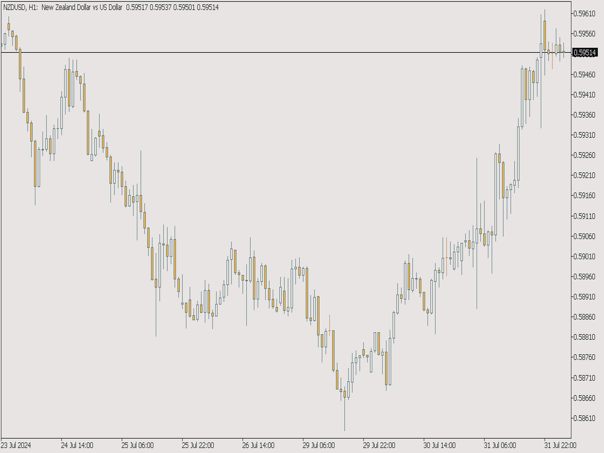Click the 25 Jul 06:00 time label
The height and width of the screenshot is (453, 604).
[137, 445]
